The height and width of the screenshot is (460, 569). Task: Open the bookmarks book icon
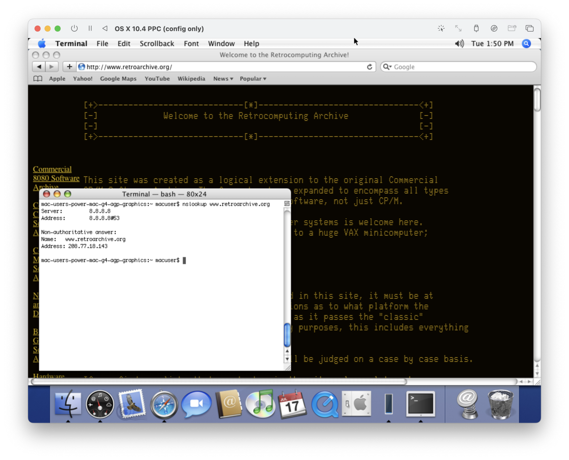[x=38, y=79]
